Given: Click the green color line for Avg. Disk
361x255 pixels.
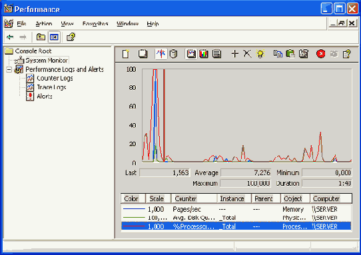Looking at the screenshot, I should [133, 218].
